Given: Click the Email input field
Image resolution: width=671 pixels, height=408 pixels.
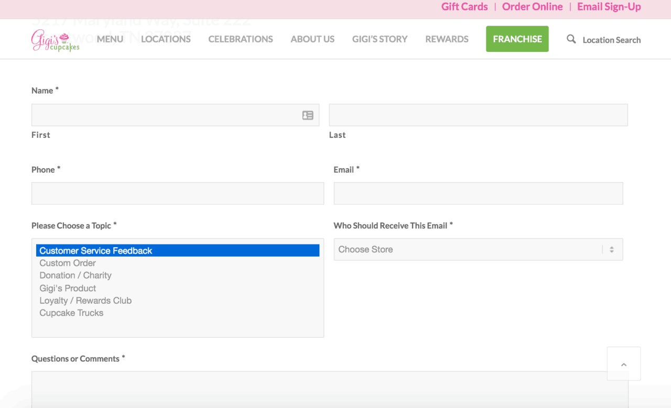Looking at the screenshot, I should click(x=478, y=193).
